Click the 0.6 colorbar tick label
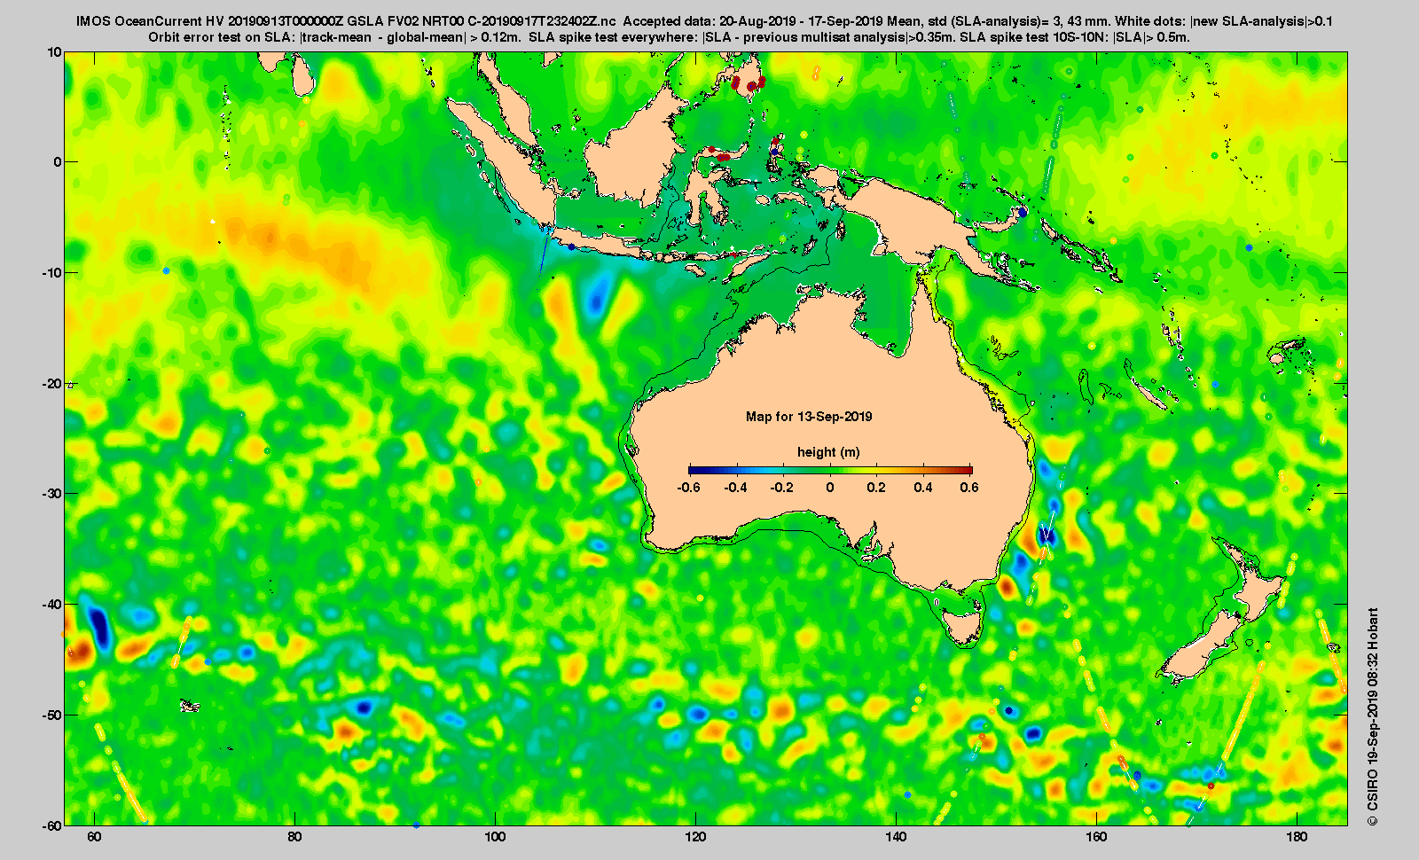1419x860 pixels. (969, 488)
